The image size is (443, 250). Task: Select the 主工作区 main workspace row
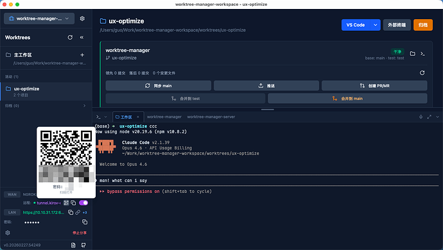click(x=46, y=58)
